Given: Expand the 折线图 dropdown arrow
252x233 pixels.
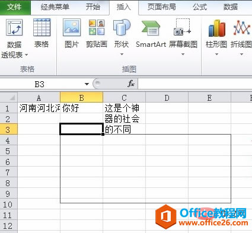Looking at the screenshot, I should tap(241, 54).
